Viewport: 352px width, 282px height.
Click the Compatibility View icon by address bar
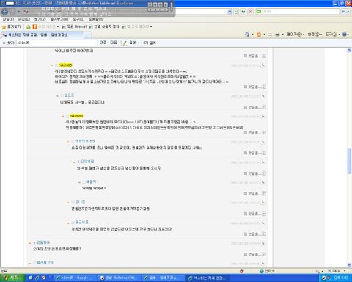tap(236, 12)
